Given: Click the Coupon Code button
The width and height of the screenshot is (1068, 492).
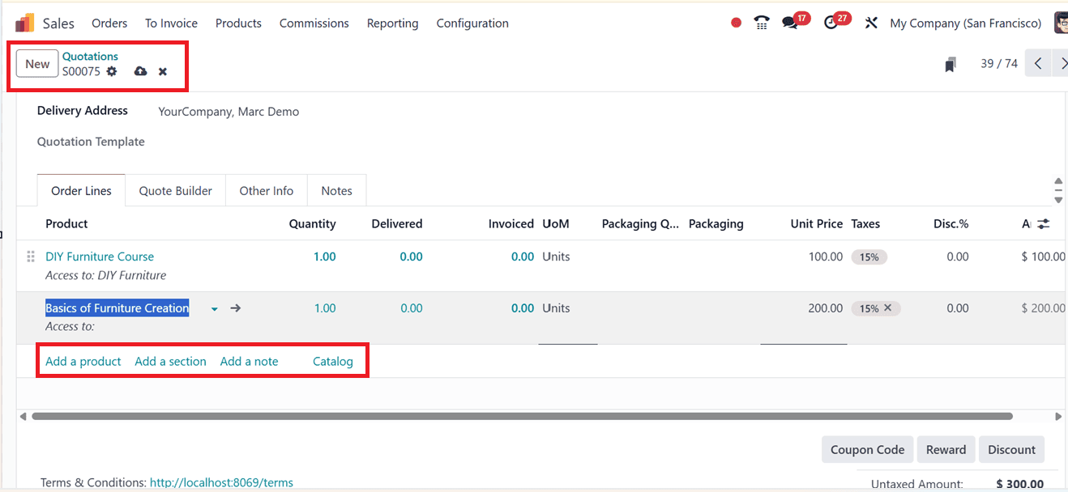Looking at the screenshot, I should (867, 449).
